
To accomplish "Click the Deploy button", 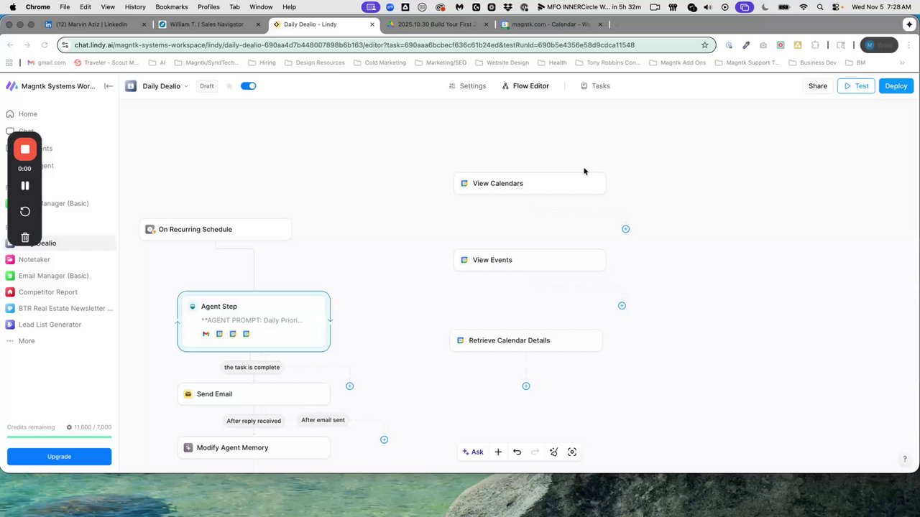I will coord(896,86).
